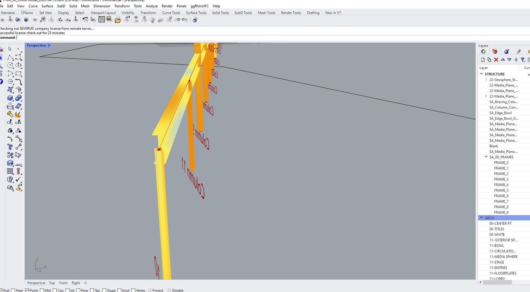Switch to the Right viewport tab
Image resolution: width=530 pixels, height=292 pixels.
click(x=76, y=283)
